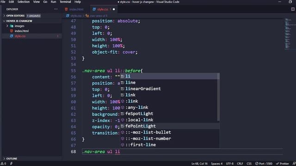Click Spaces: 4 indentation setting
296x166 pixels.
217,164
